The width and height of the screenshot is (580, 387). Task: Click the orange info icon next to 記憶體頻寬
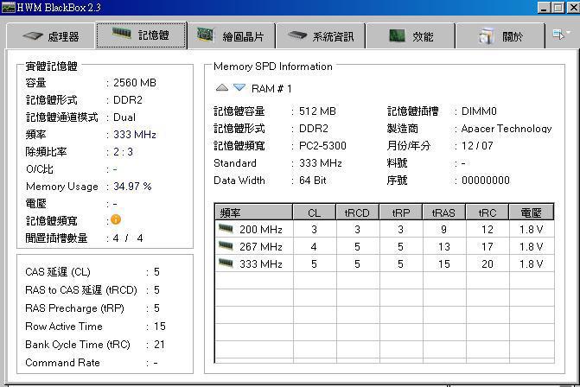pos(116,219)
